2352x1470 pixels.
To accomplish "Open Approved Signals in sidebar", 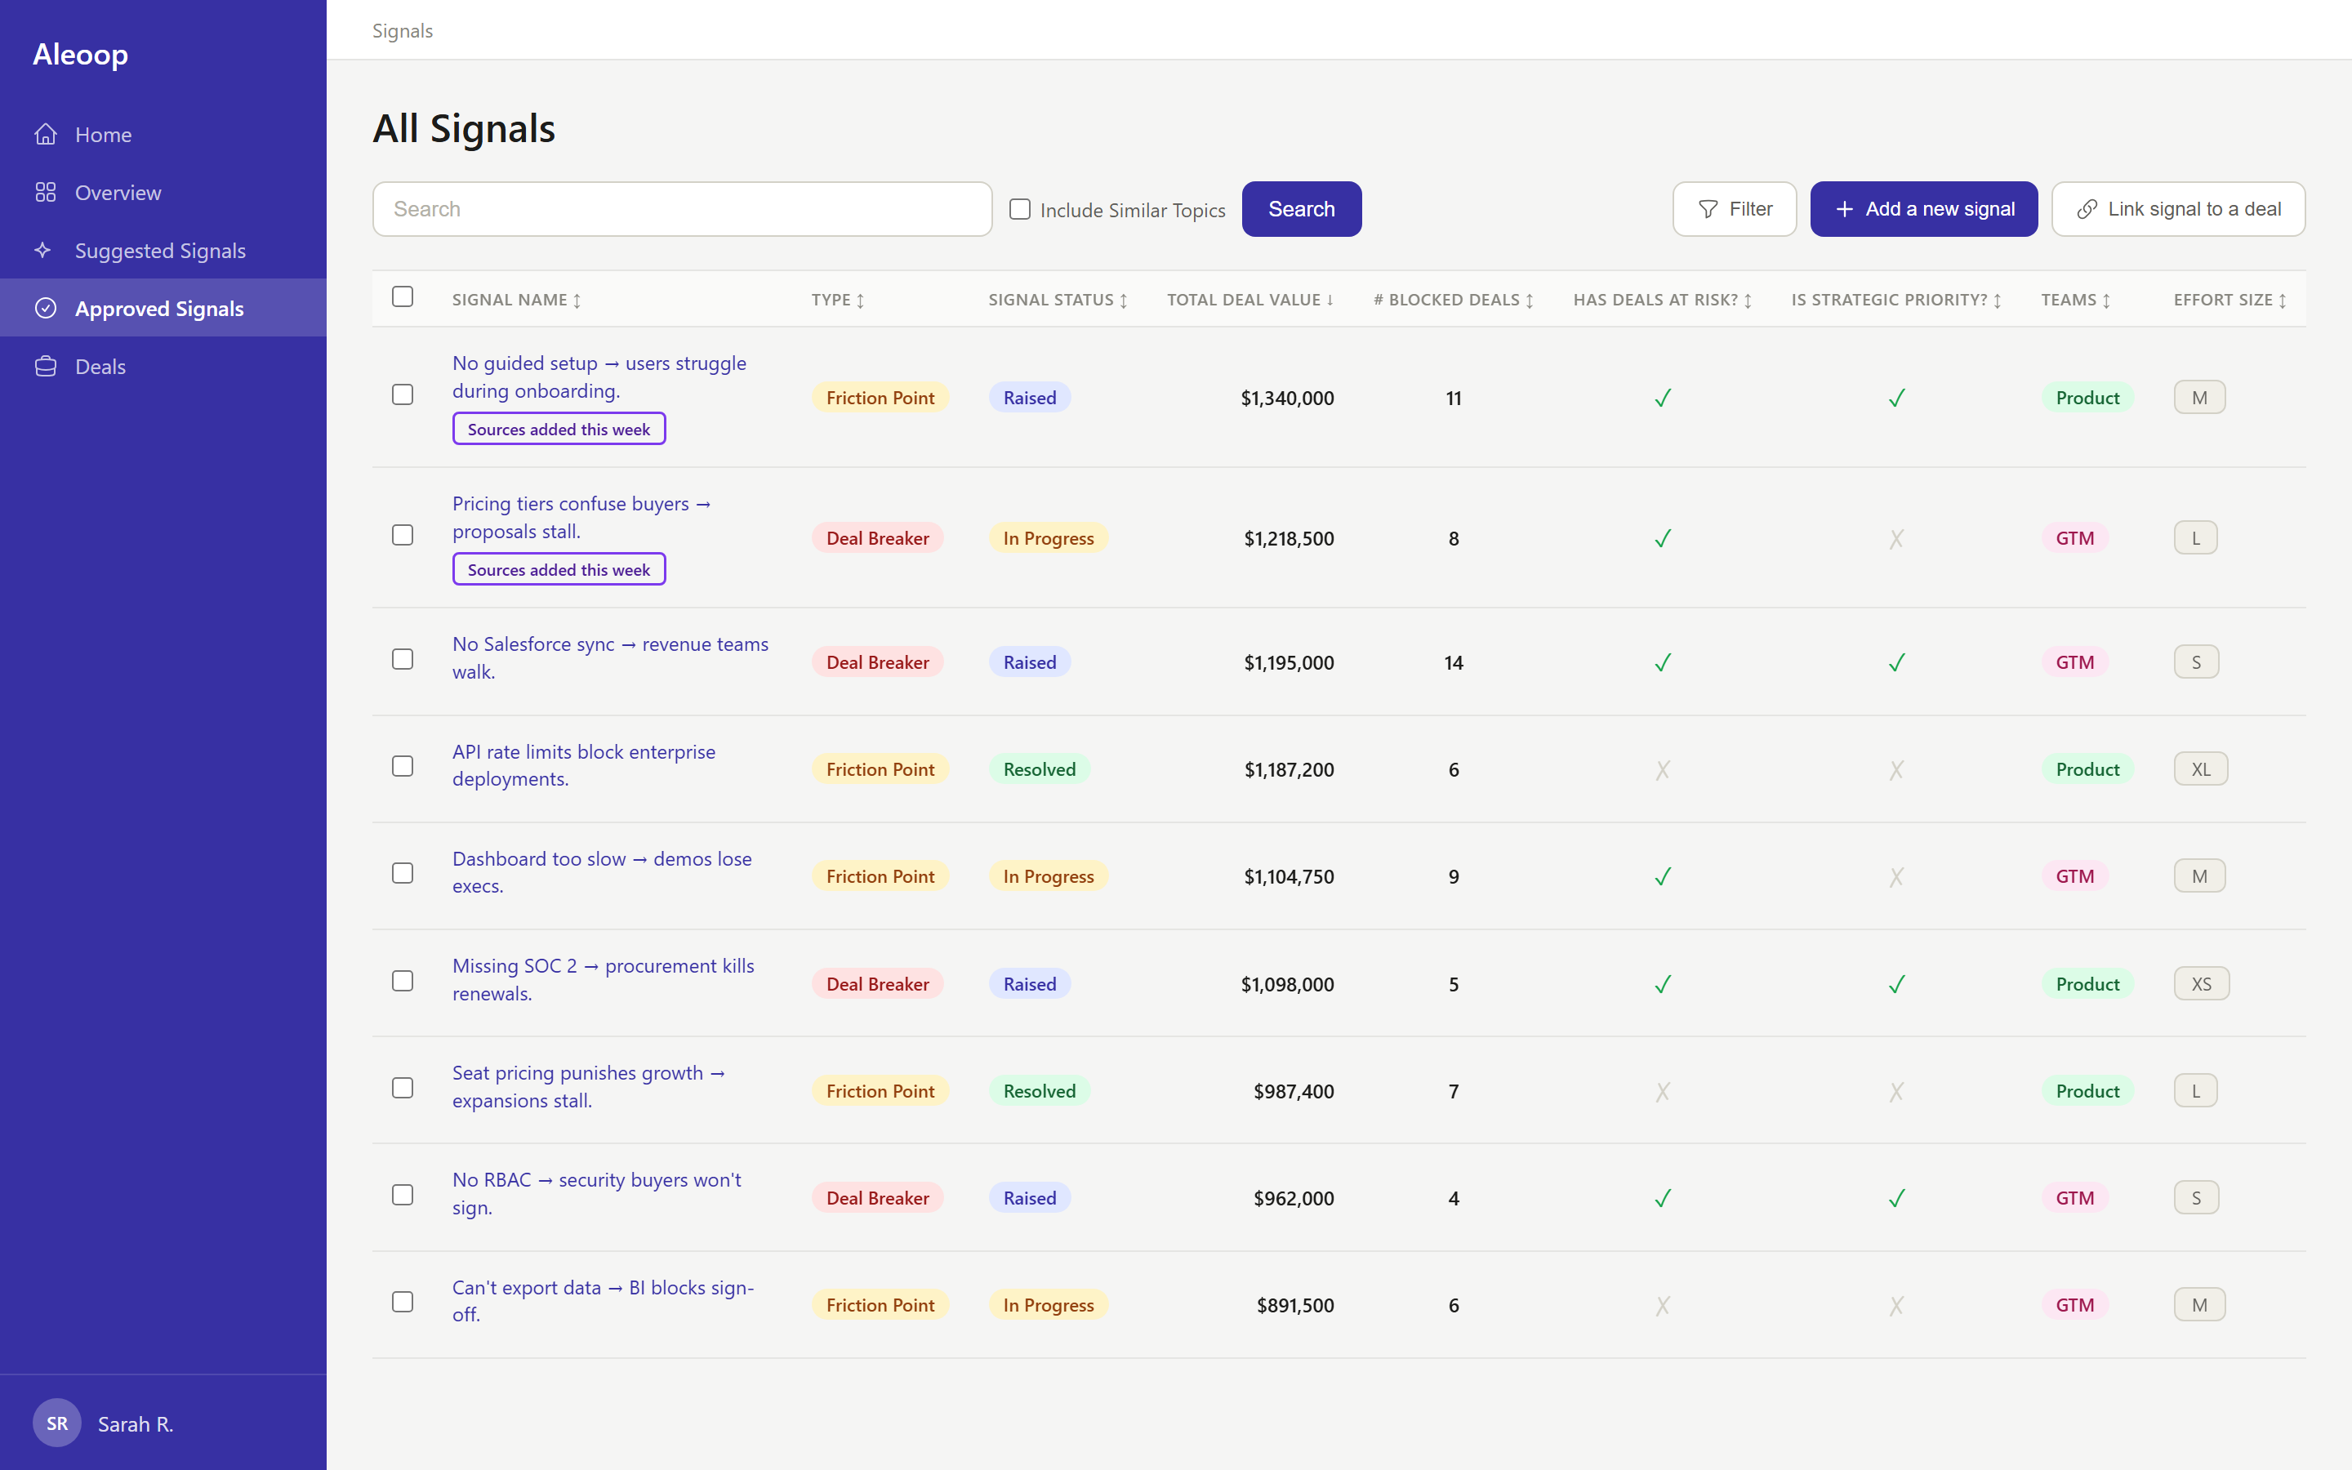I will (x=163, y=308).
